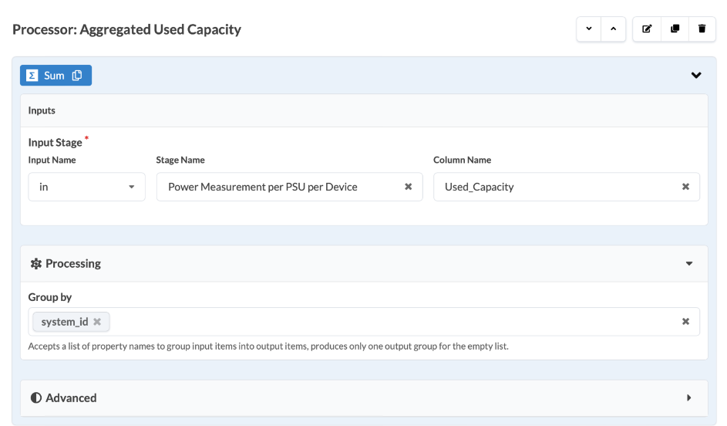727x426 pixels.
Task: Remove the system_id tag
Action: point(97,322)
